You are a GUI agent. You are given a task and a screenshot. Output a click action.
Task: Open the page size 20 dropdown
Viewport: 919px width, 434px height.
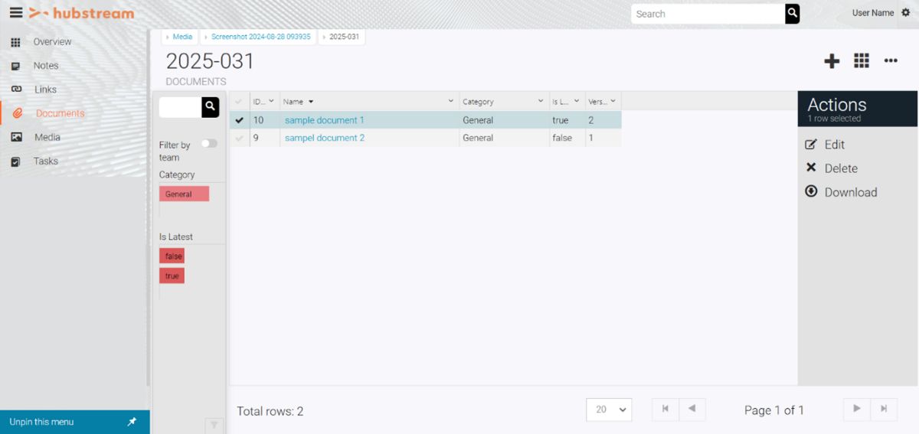pyautogui.click(x=609, y=410)
